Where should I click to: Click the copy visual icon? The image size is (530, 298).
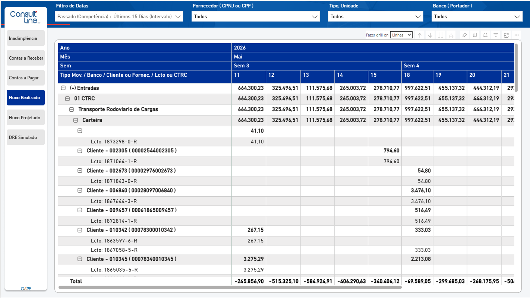point(475,35)
